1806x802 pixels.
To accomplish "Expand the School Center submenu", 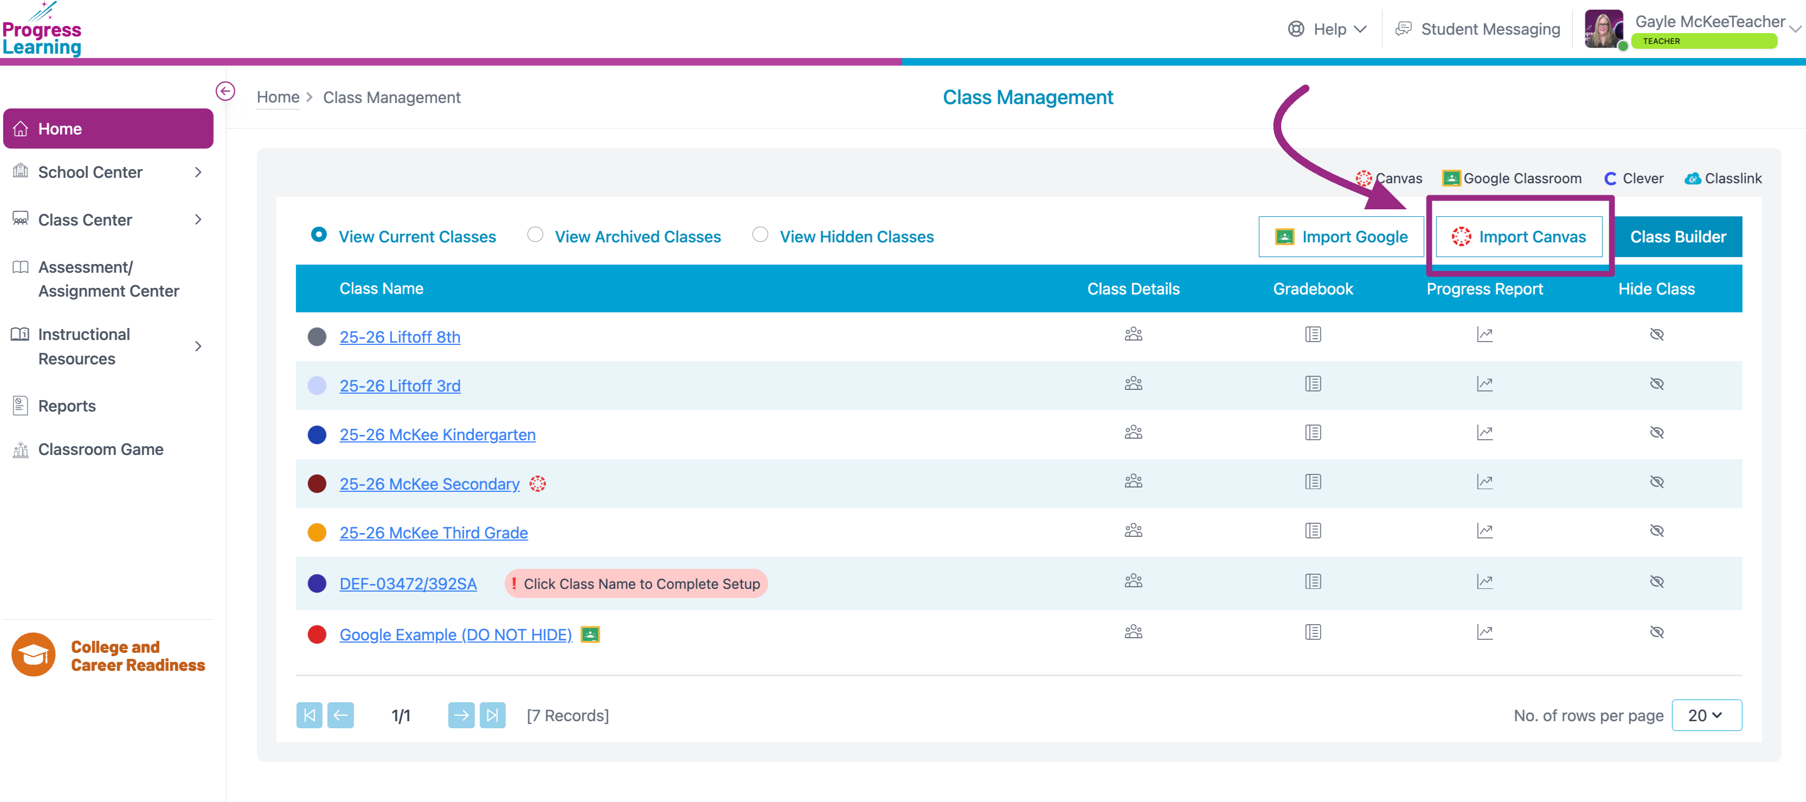I will pos(198,172).
